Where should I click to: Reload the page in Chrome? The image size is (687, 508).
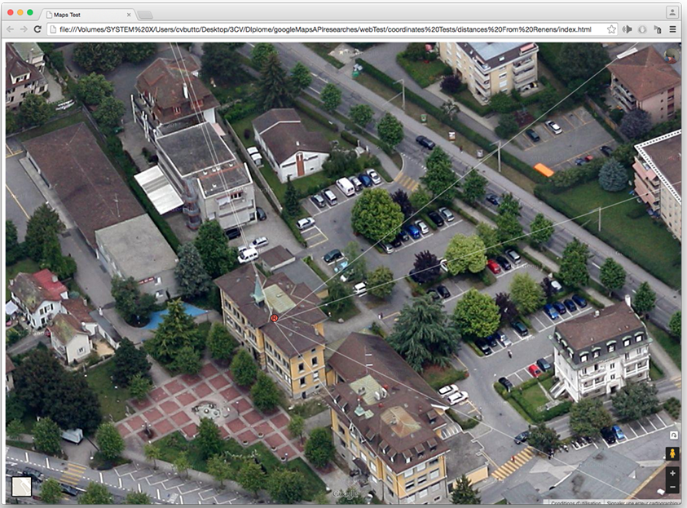(37, 29)
